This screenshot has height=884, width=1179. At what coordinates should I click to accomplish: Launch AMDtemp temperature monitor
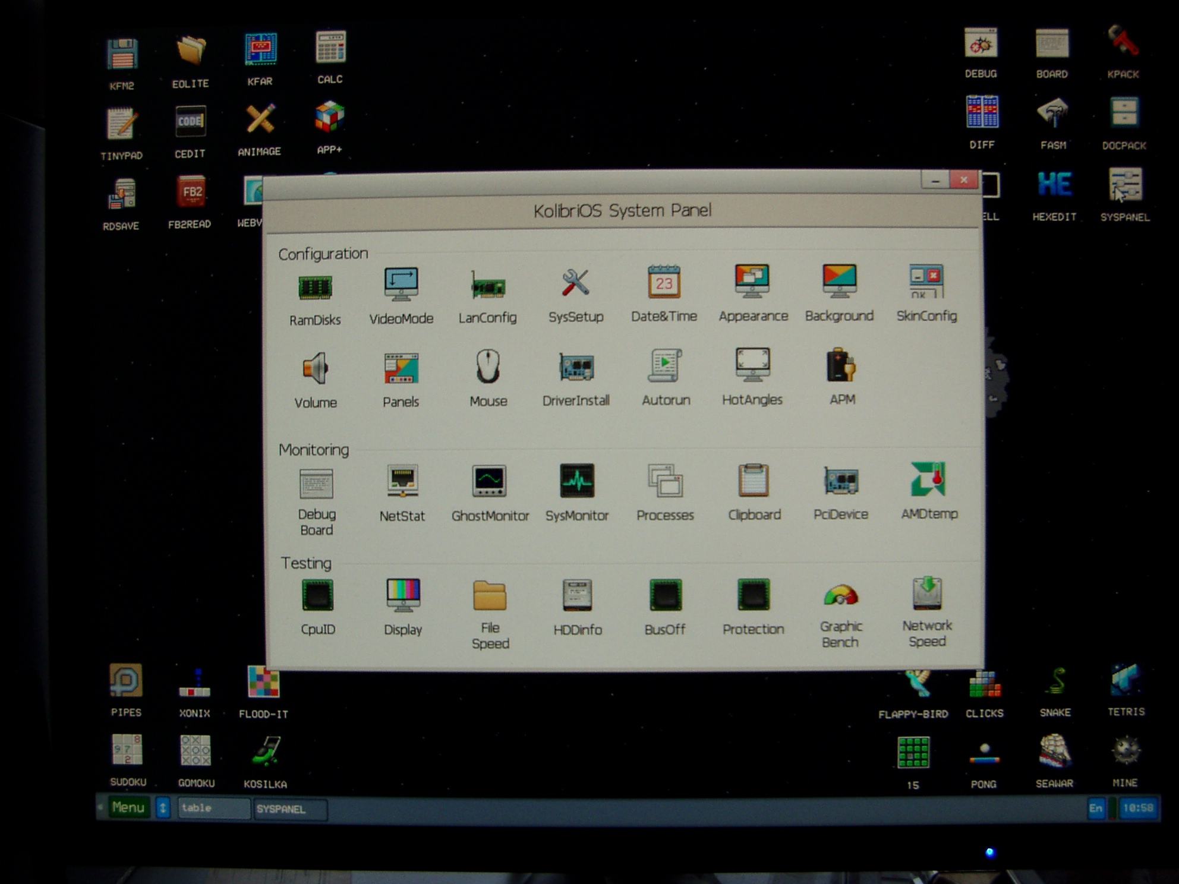[x=928, y=479]
